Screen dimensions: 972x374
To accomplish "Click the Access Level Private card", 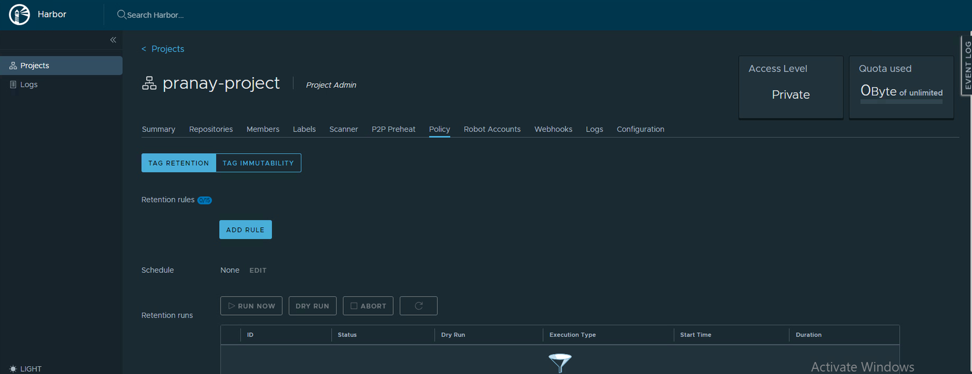I will click(791, 87).
